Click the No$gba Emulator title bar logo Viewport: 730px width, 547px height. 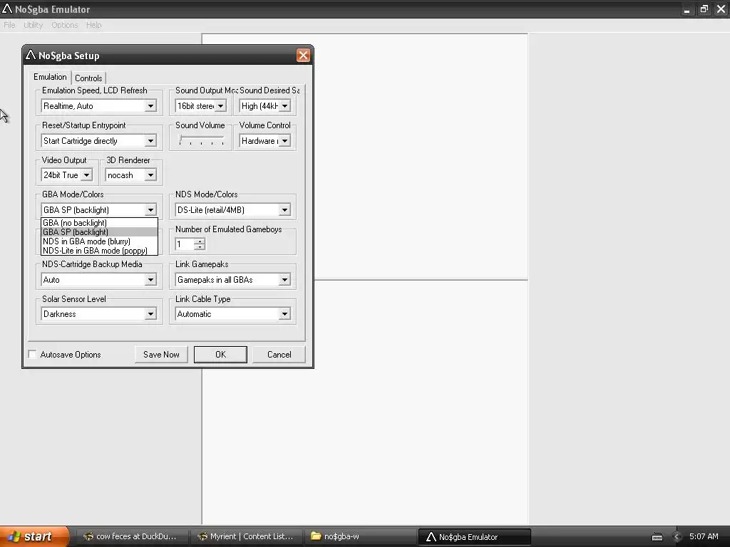coord(7,9)
